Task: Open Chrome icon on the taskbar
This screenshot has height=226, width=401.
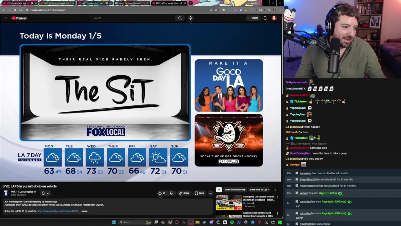Action: point(170,222)
